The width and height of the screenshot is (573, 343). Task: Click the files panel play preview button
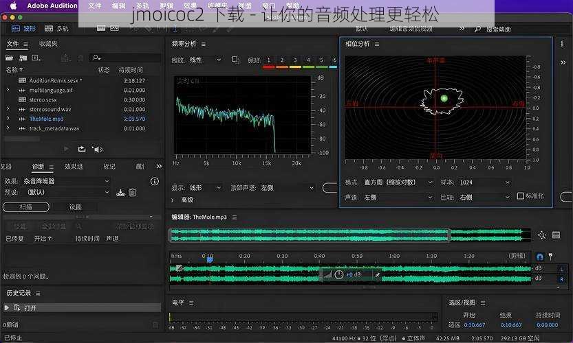coord(66,149)
